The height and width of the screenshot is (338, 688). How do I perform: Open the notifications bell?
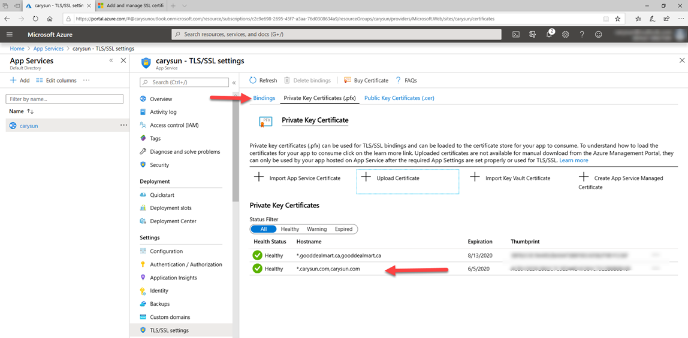(550, 34)
